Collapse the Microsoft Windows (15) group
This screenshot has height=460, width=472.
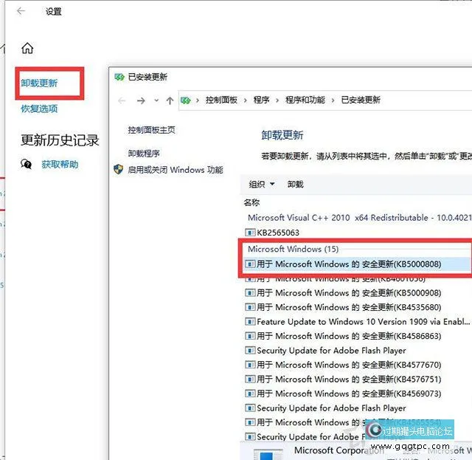click(x=293, y=249)
